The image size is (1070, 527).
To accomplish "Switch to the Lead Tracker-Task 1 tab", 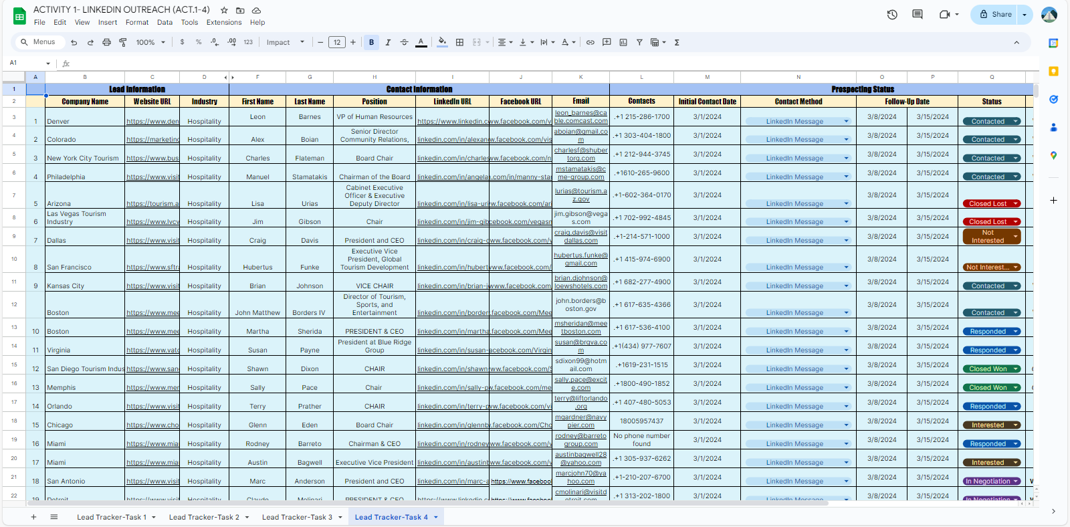I will [x=112, y=517].
